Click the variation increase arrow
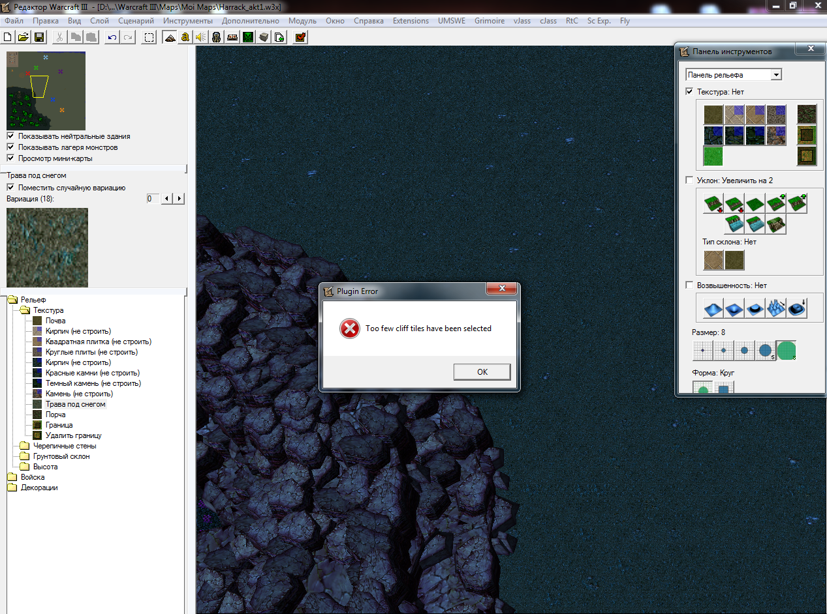The height and width of the screenshot is (614, 827). pos(179,198)
